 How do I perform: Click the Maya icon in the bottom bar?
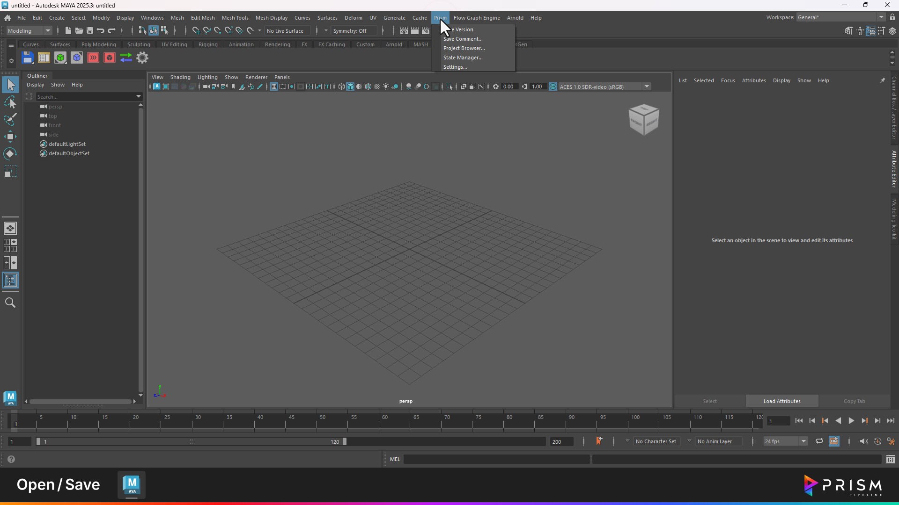(x=132, y=485)
